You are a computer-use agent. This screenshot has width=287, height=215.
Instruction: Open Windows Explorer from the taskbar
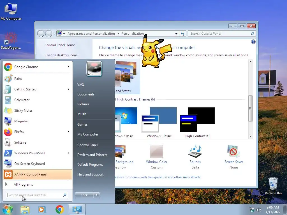(25, 210)
